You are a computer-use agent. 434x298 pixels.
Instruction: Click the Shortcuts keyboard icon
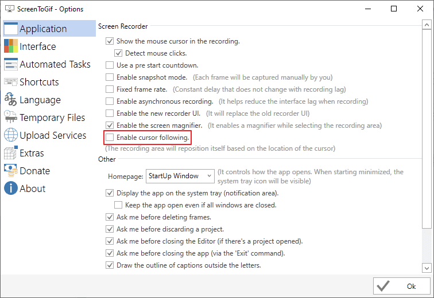[11, 82]
